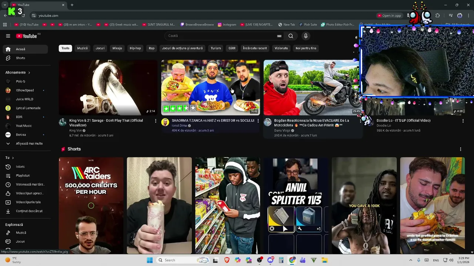Open Muzică under Explorează

pos(25,233)
